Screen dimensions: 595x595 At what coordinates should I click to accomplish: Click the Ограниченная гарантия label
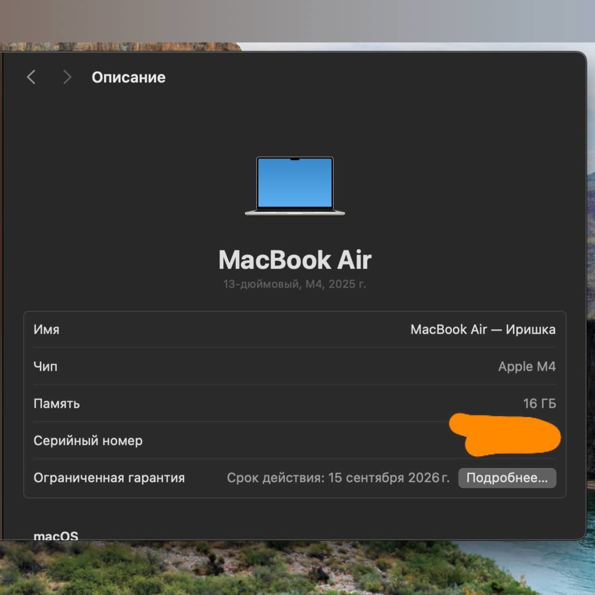109,478
